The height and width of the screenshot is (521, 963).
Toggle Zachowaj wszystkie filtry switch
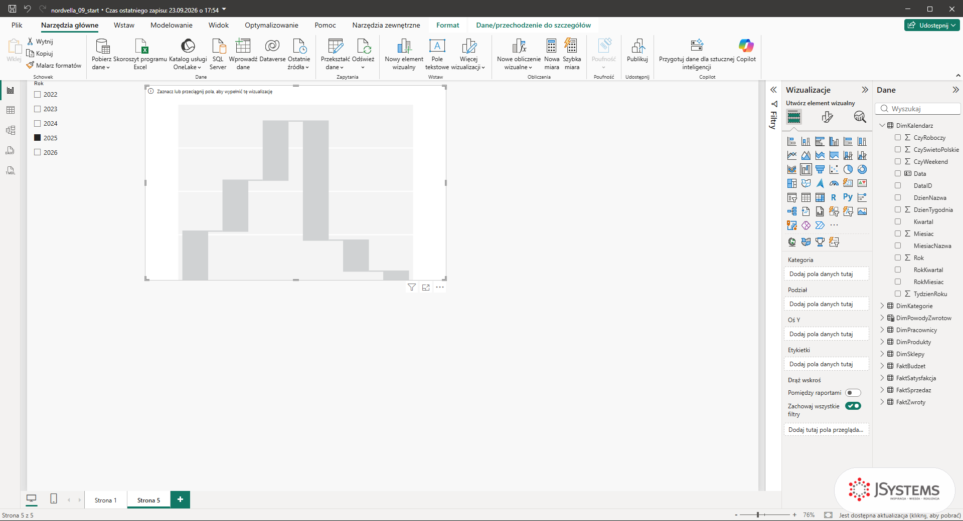[x=853, y=406]
